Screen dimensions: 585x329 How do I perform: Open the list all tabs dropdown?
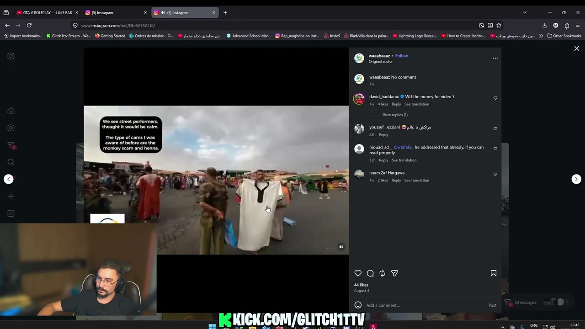coord(525,13)
